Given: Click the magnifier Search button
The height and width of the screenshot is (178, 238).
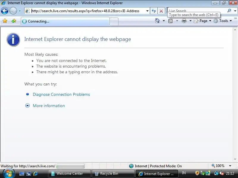Looking at the screenshot, I should click(x=229, y=10).
